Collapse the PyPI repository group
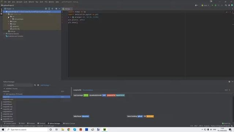This screenshot has width=234, height=132. pyautogui.click(x=4, y=94)
